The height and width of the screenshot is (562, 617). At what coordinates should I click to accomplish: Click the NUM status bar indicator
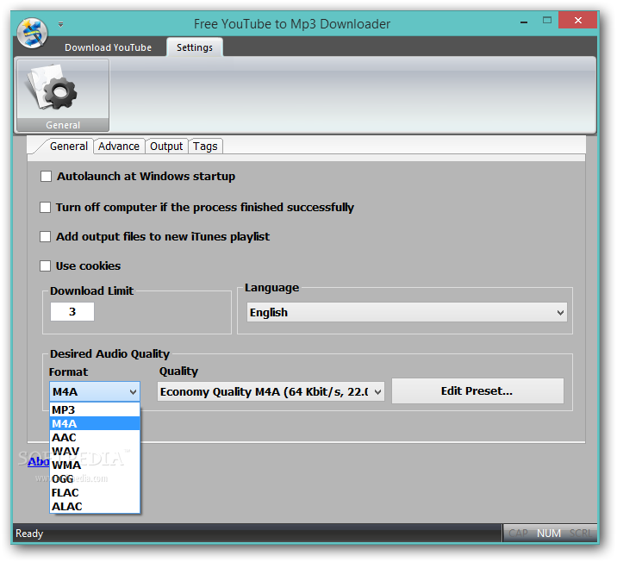549,534
